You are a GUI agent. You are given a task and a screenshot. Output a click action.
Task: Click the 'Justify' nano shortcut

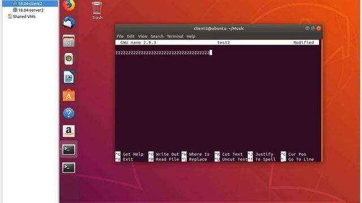pyautogui.click(x=264, y=154)
